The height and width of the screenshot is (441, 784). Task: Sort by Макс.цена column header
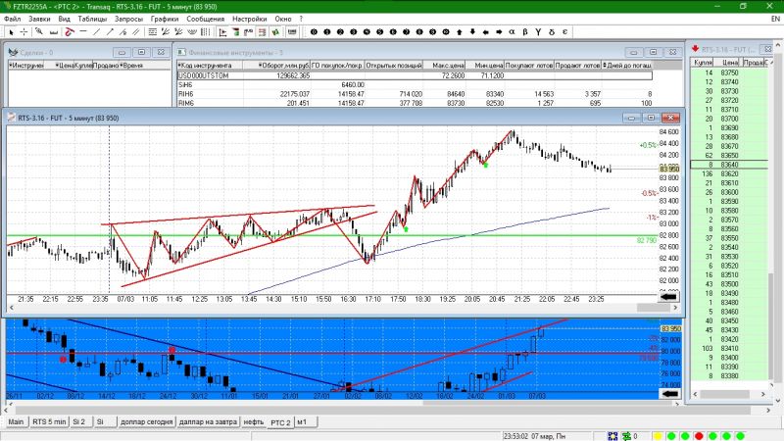click(x=445, y=65)
